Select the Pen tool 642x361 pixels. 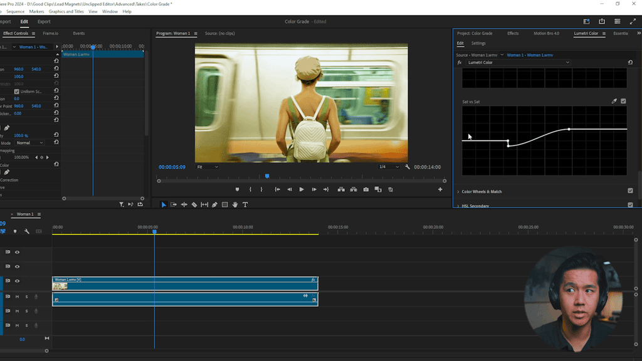(214, 204)
